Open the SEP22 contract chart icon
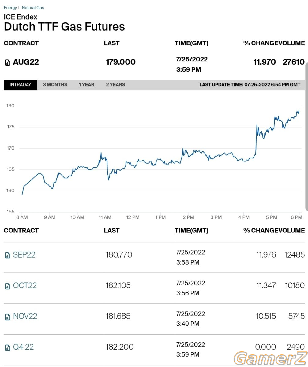Viewport: 308px width, 367px height. click(7, 255)
